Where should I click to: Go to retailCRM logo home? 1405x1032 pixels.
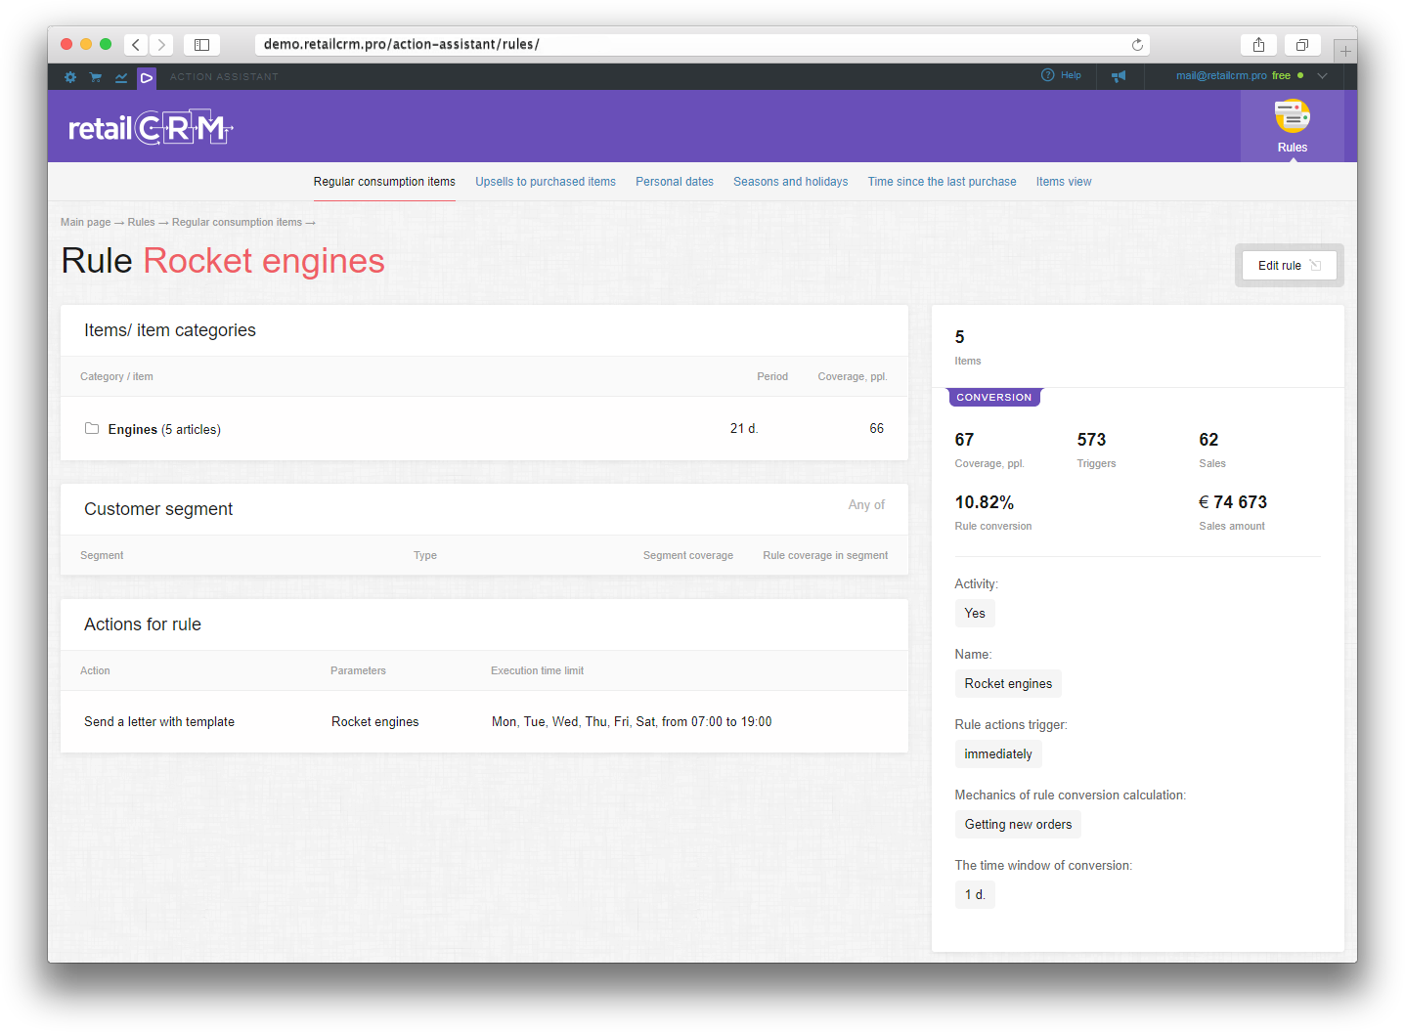[151, 127]
